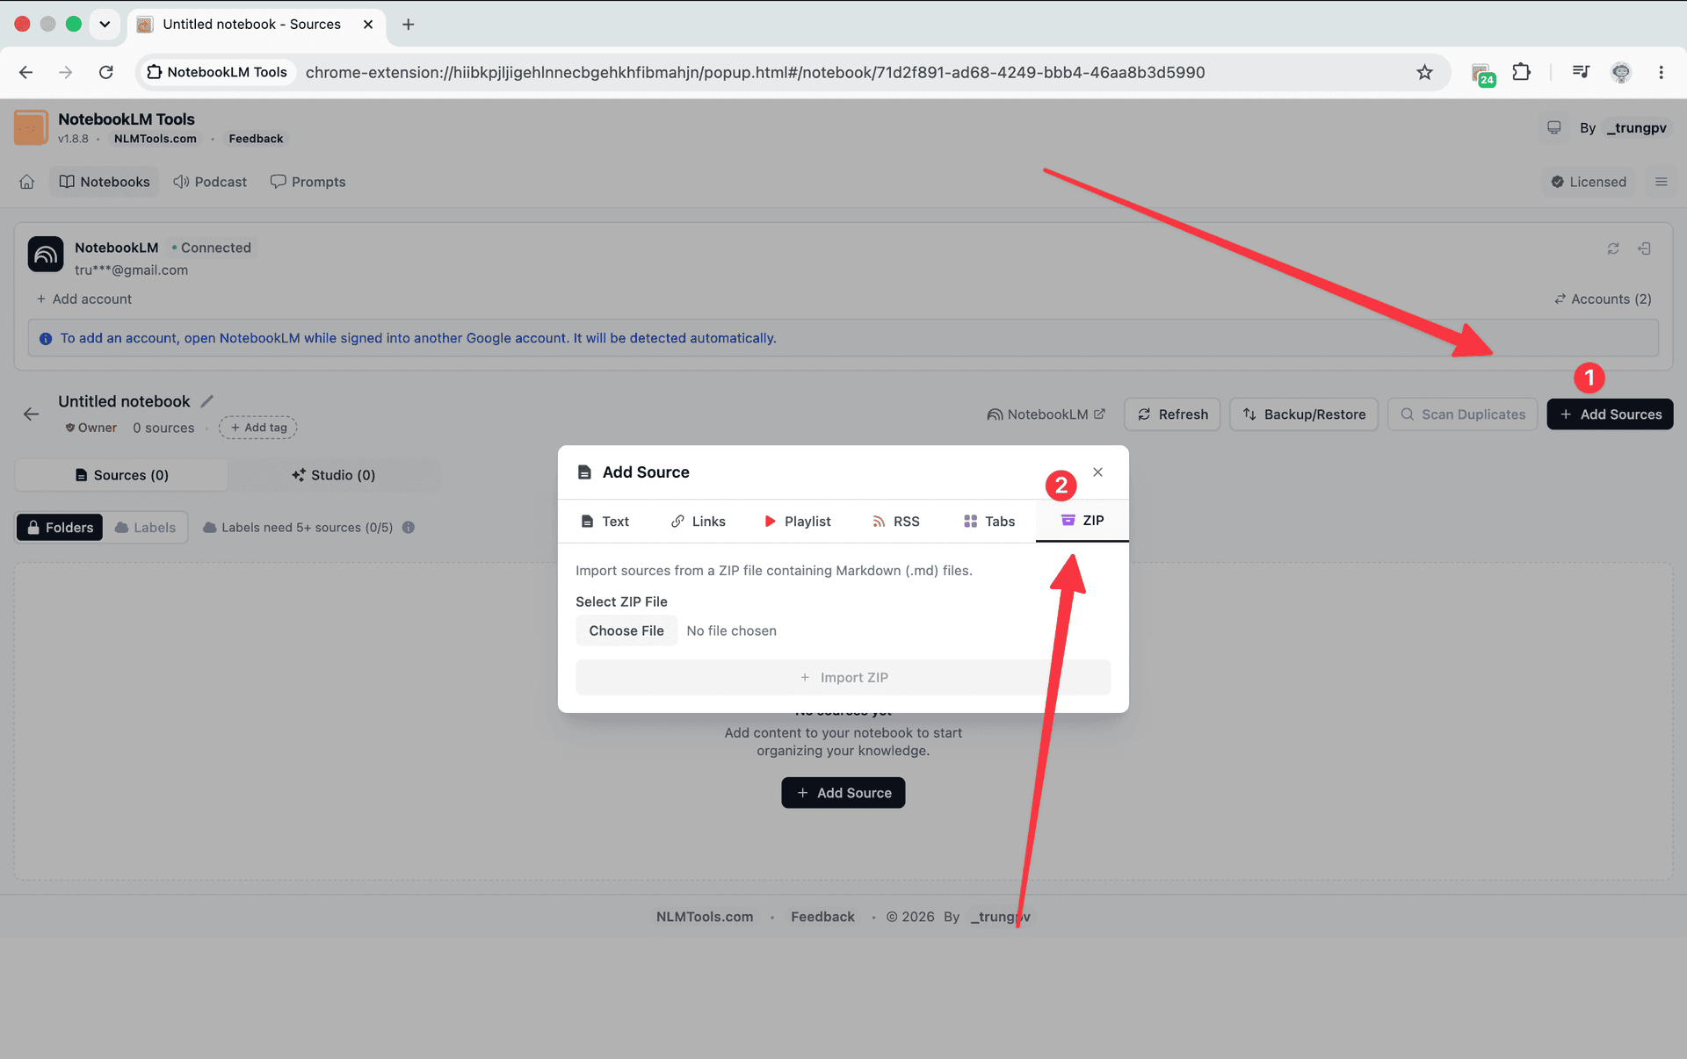Viewport: 1687px width, 1059px height.
Task: Select the Sources (0) tab
Action: [x=121, y=475]
